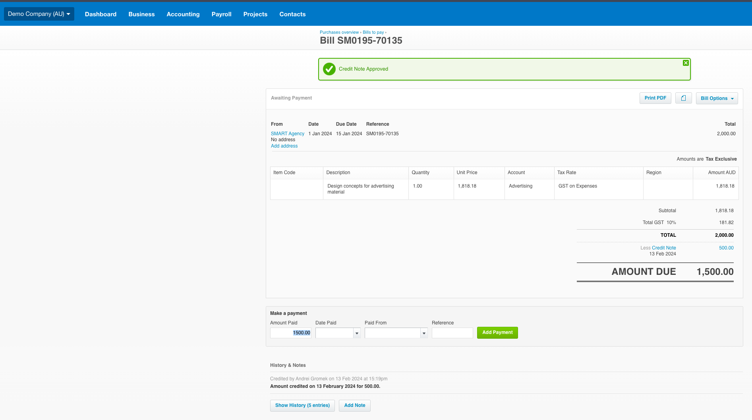The height and width of the screenshot is (420, 752).
Task: Open the Demo Company (AU) organisation menu
Action: point(39,14)
